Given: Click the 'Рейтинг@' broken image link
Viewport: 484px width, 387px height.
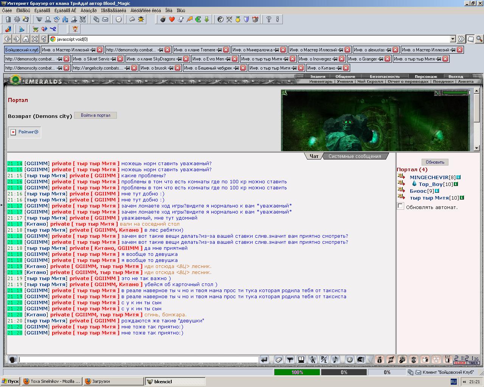Looking at the screenshot, I should click(x=25, y=132).
